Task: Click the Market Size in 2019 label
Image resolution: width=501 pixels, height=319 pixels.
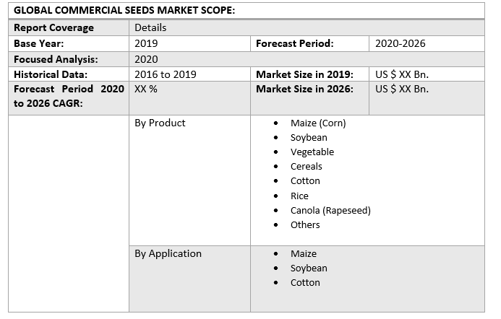Action: pos(304,74)
